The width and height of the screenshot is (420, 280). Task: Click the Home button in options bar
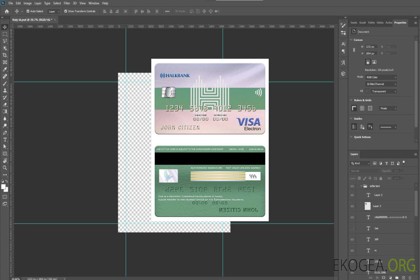coord(7,11)
